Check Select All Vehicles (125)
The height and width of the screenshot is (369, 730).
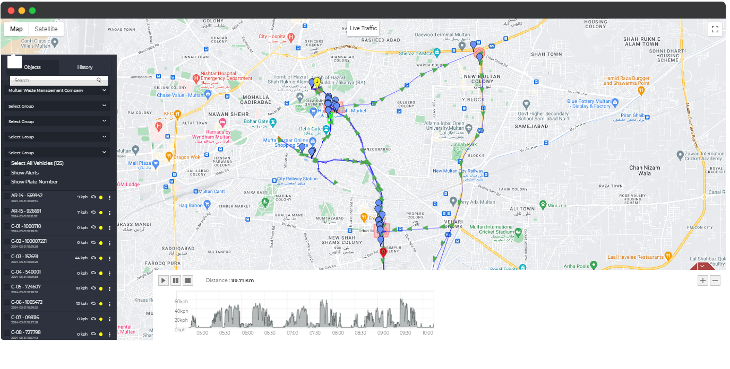[6, 163]
